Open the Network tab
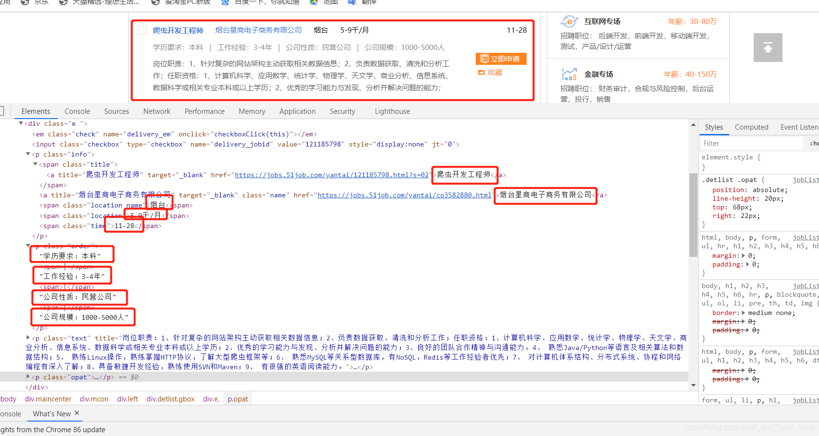The image size is (819, 436). 157,111
